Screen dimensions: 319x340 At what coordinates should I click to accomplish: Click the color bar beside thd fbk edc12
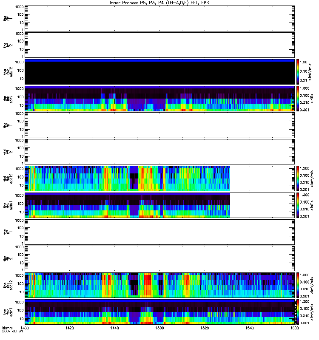pos(298,178)
